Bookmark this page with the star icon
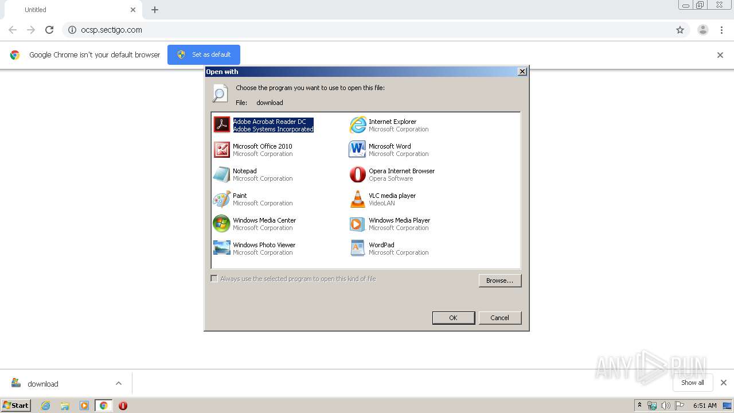This screenshot has height=413, width=734. click(680, 30)
